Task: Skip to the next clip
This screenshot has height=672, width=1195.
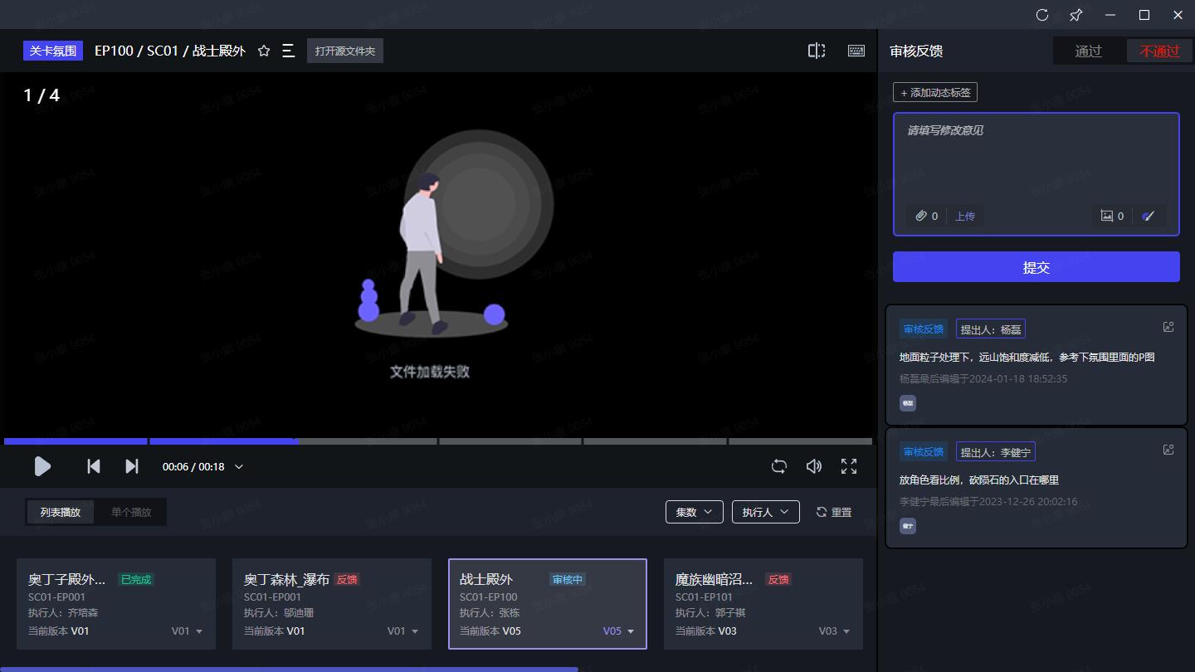Action: [x=132, y=466]
